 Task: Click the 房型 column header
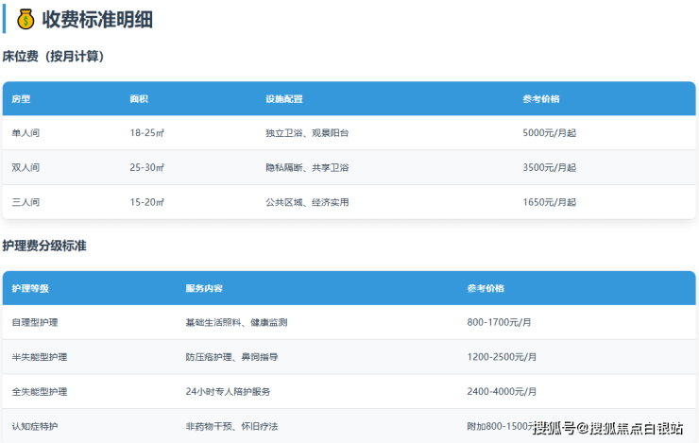pyautogui.click(x=21, y=99)
